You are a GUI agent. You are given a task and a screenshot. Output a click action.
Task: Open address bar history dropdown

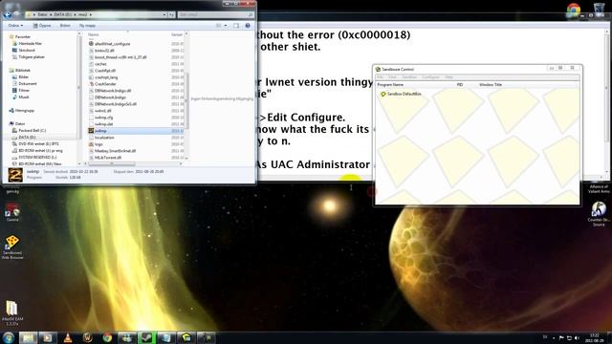click(x=164, y=15)
